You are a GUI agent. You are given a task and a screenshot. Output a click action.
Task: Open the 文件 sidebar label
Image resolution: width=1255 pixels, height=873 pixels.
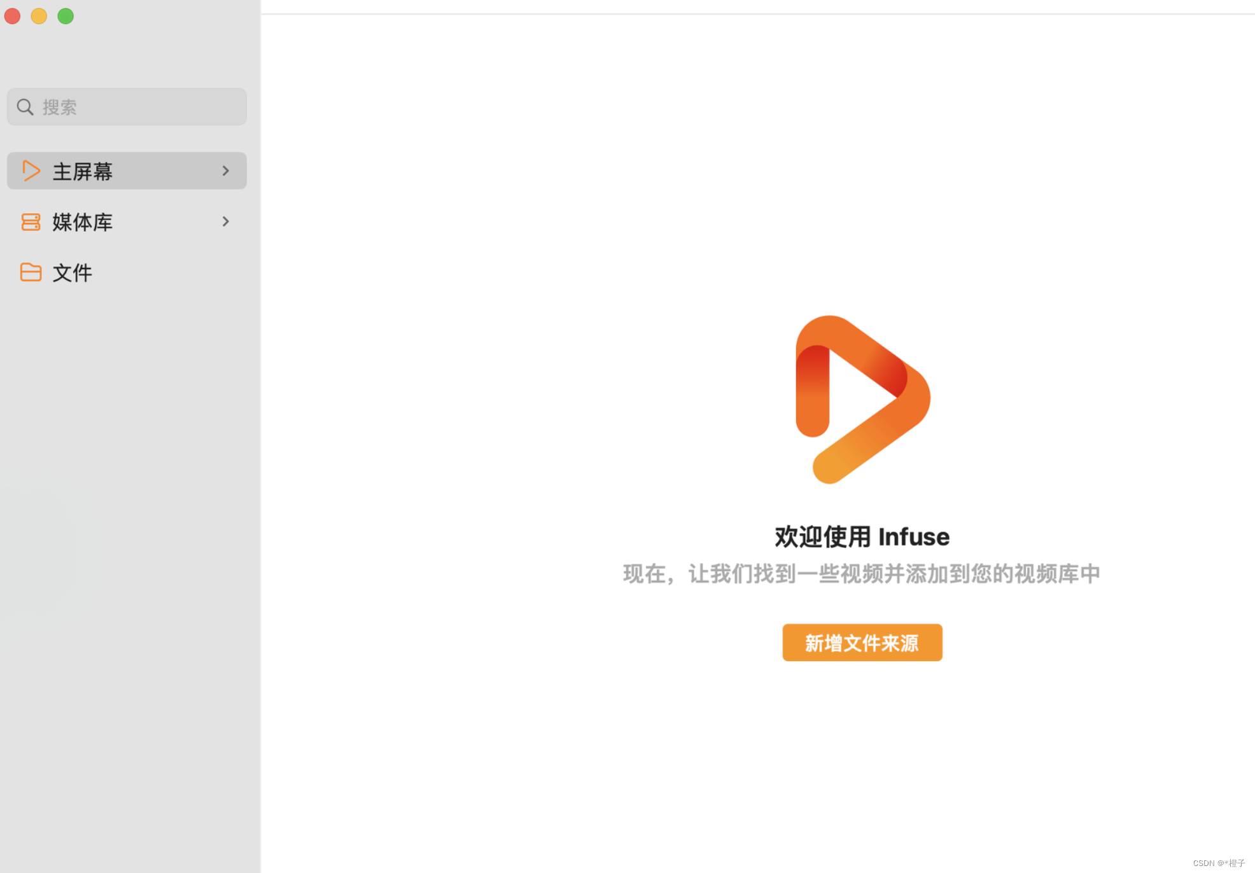(73, 273)
